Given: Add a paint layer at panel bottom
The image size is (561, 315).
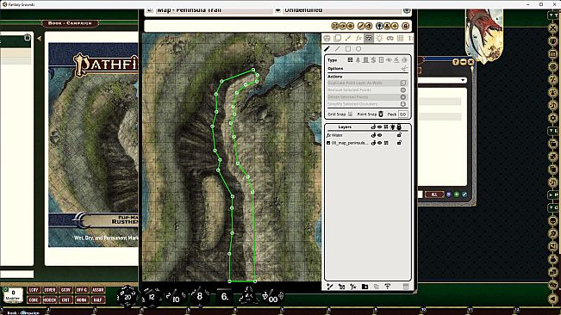Looking at the screenshot, I should click(x=330, y=287).
